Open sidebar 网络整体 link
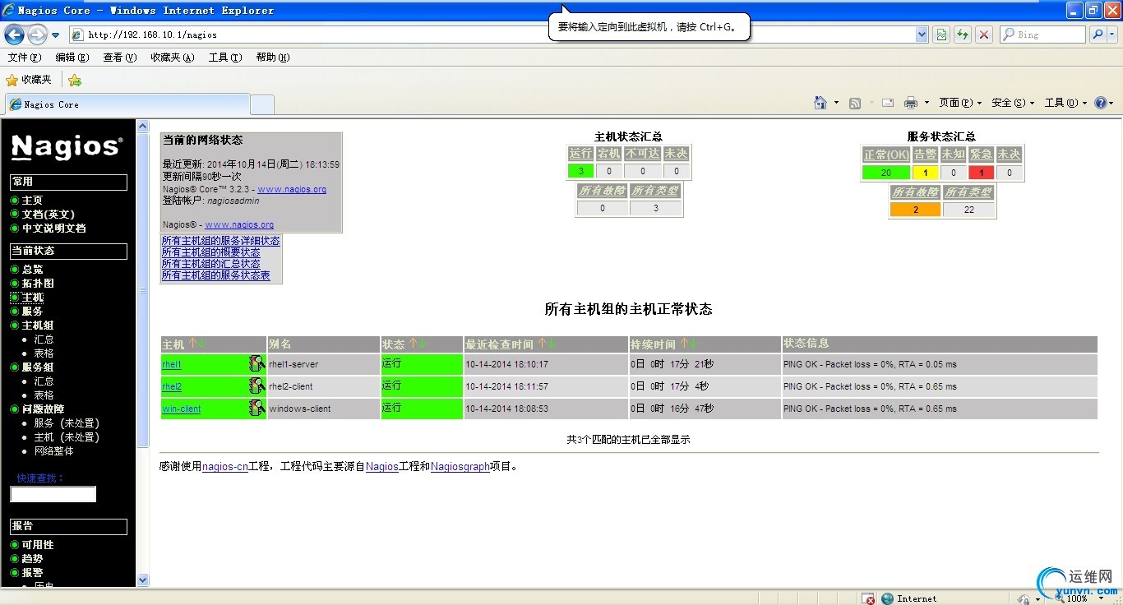The height and width of the screenshot is (605, 1123). (53, 451)
